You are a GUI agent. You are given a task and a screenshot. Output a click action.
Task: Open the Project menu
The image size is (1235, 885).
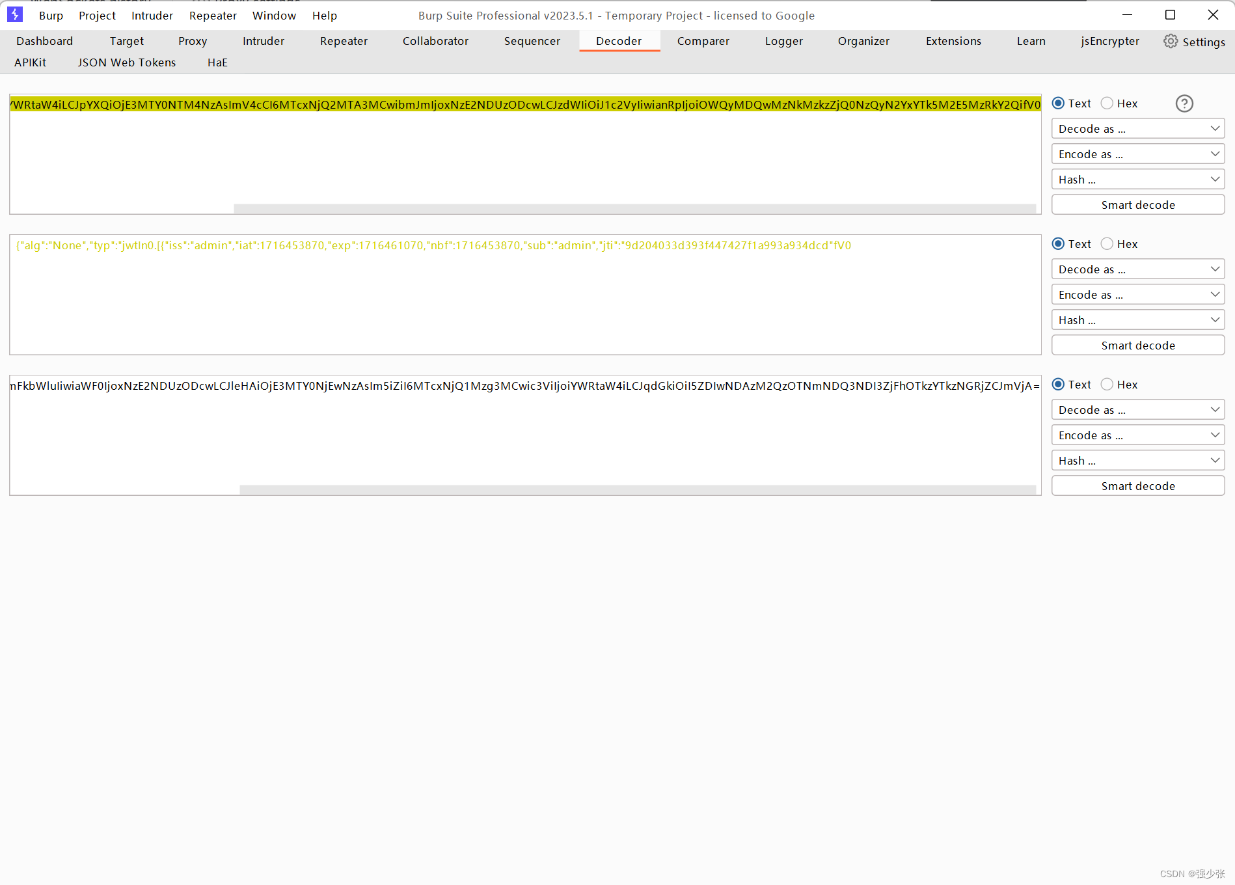[x=97, y=16]
